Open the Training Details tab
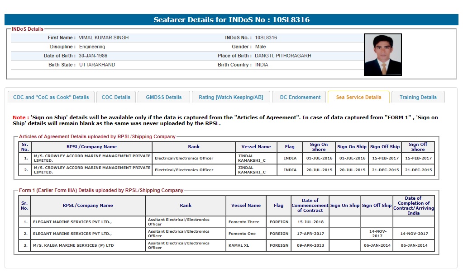 pyautogui.click(x=418, y=97)
